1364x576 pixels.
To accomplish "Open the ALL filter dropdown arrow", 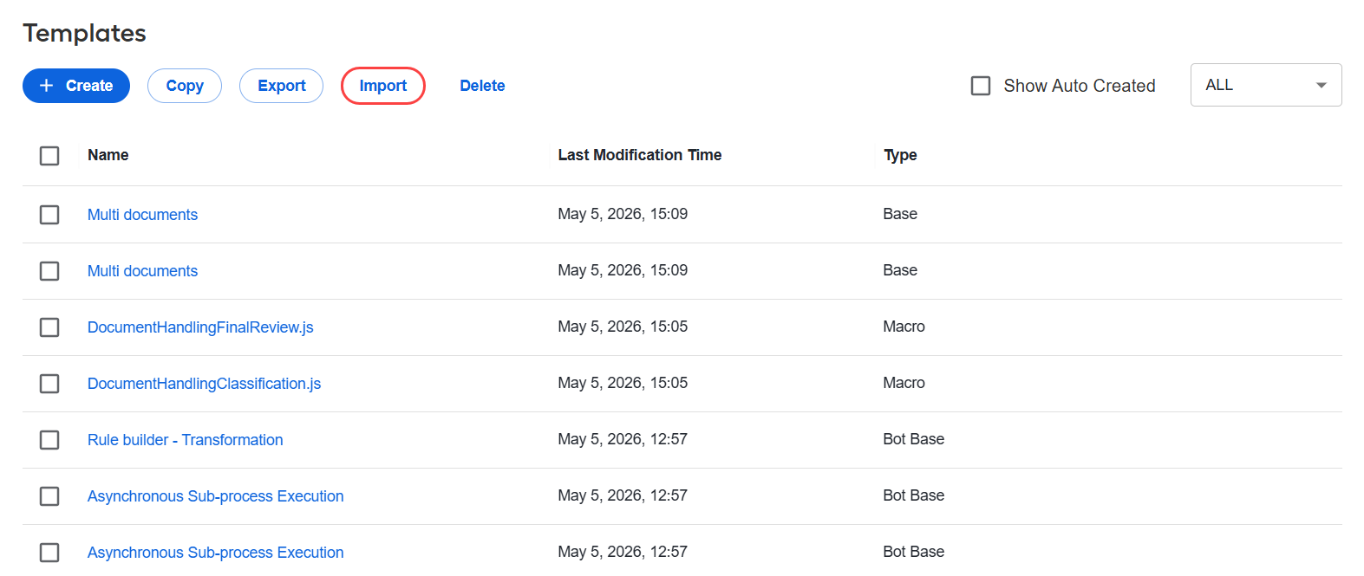I will 1321,85.
